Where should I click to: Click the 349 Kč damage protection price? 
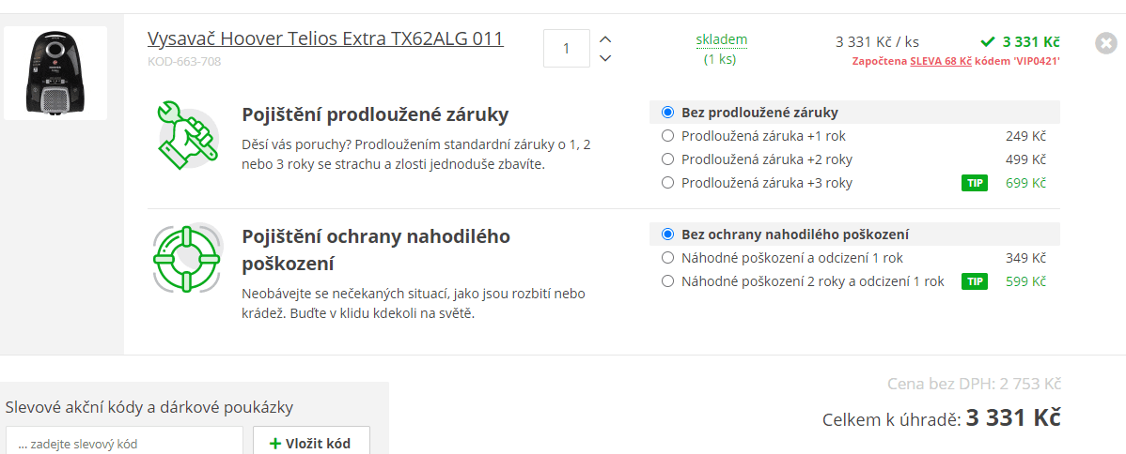tap(1025, 257)
